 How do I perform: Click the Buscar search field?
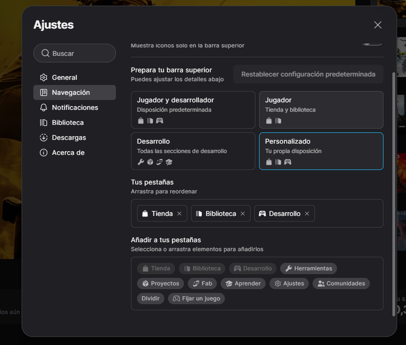75,53
